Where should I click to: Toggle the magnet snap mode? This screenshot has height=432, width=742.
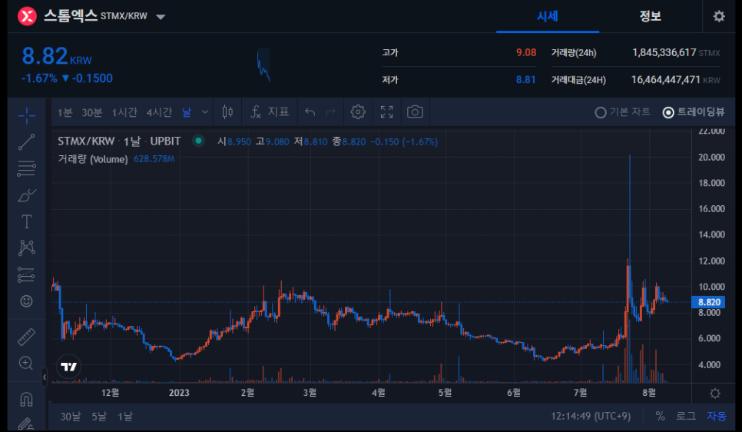pyautogui.click(x=26, y=399)
